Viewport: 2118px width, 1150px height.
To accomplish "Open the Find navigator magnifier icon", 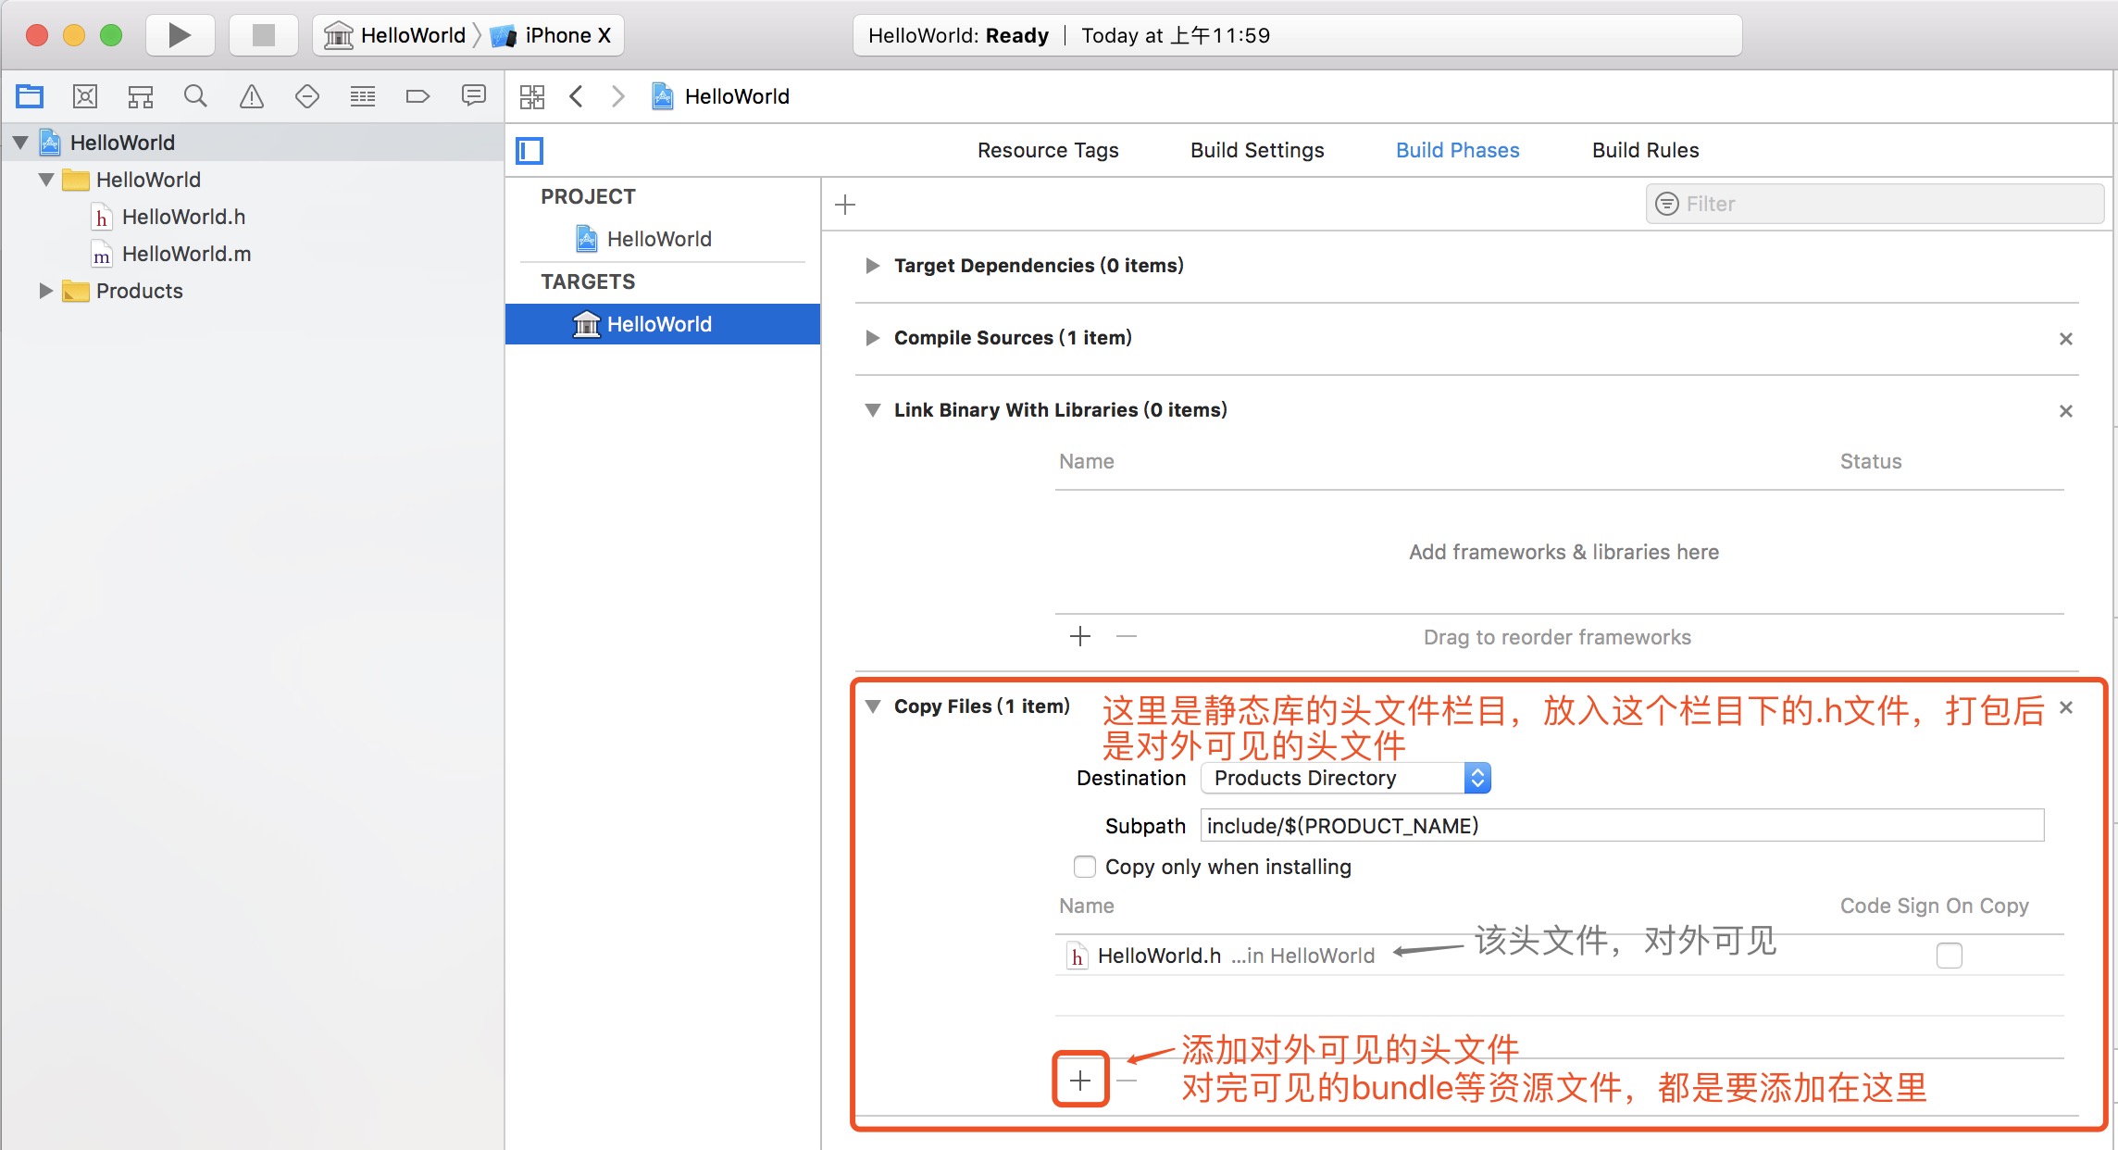I will 195,96.
